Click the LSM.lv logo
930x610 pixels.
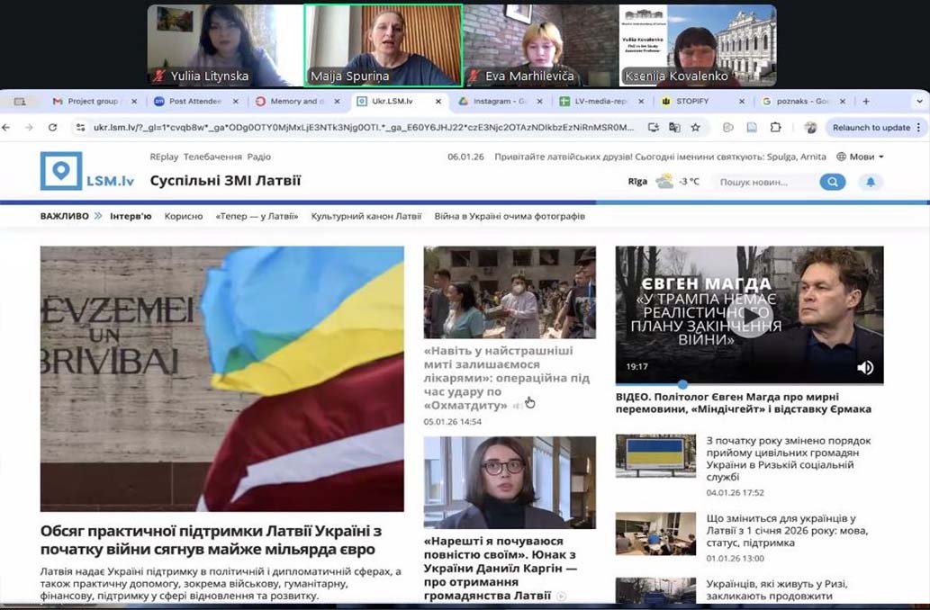(87, 172)
